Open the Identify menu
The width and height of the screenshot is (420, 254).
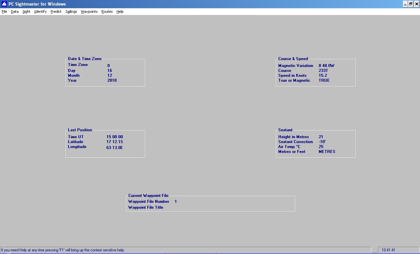tap(40, 11)
